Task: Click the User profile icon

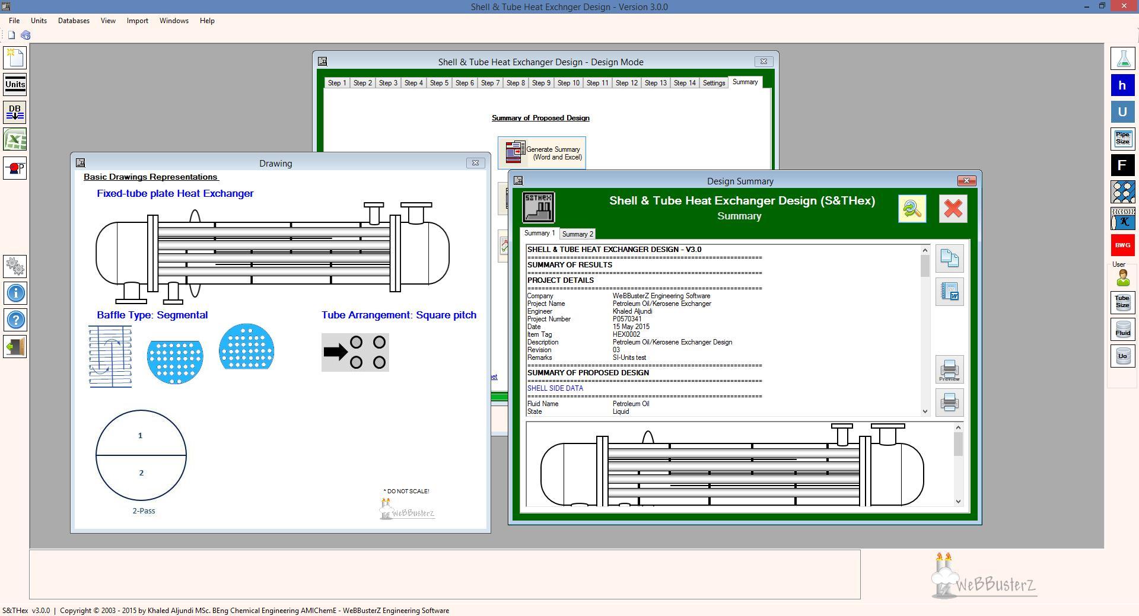Action: (x=1122, y=277)
